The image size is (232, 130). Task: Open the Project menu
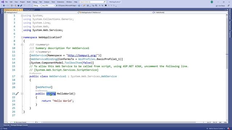(22, 2)
